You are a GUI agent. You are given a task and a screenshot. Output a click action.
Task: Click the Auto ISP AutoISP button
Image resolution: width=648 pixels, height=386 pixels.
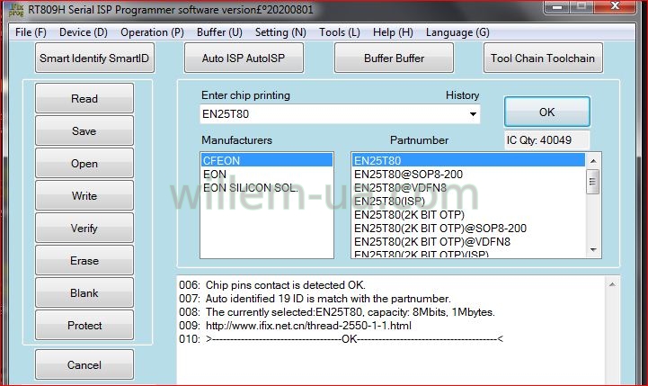tap(244, 58)
